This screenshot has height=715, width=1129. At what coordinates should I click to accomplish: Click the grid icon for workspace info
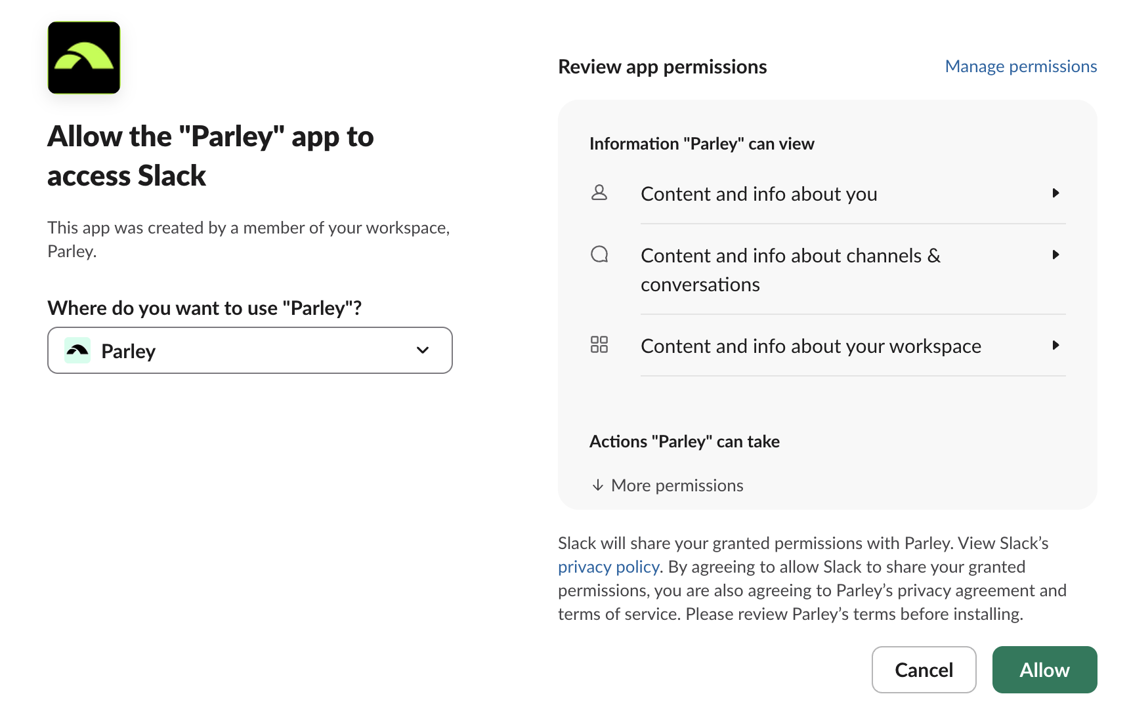(599, 345)
